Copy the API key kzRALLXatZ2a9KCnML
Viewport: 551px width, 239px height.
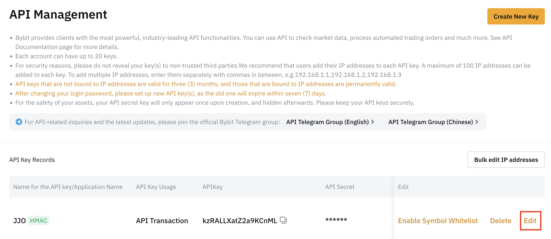tap(283, 220)
